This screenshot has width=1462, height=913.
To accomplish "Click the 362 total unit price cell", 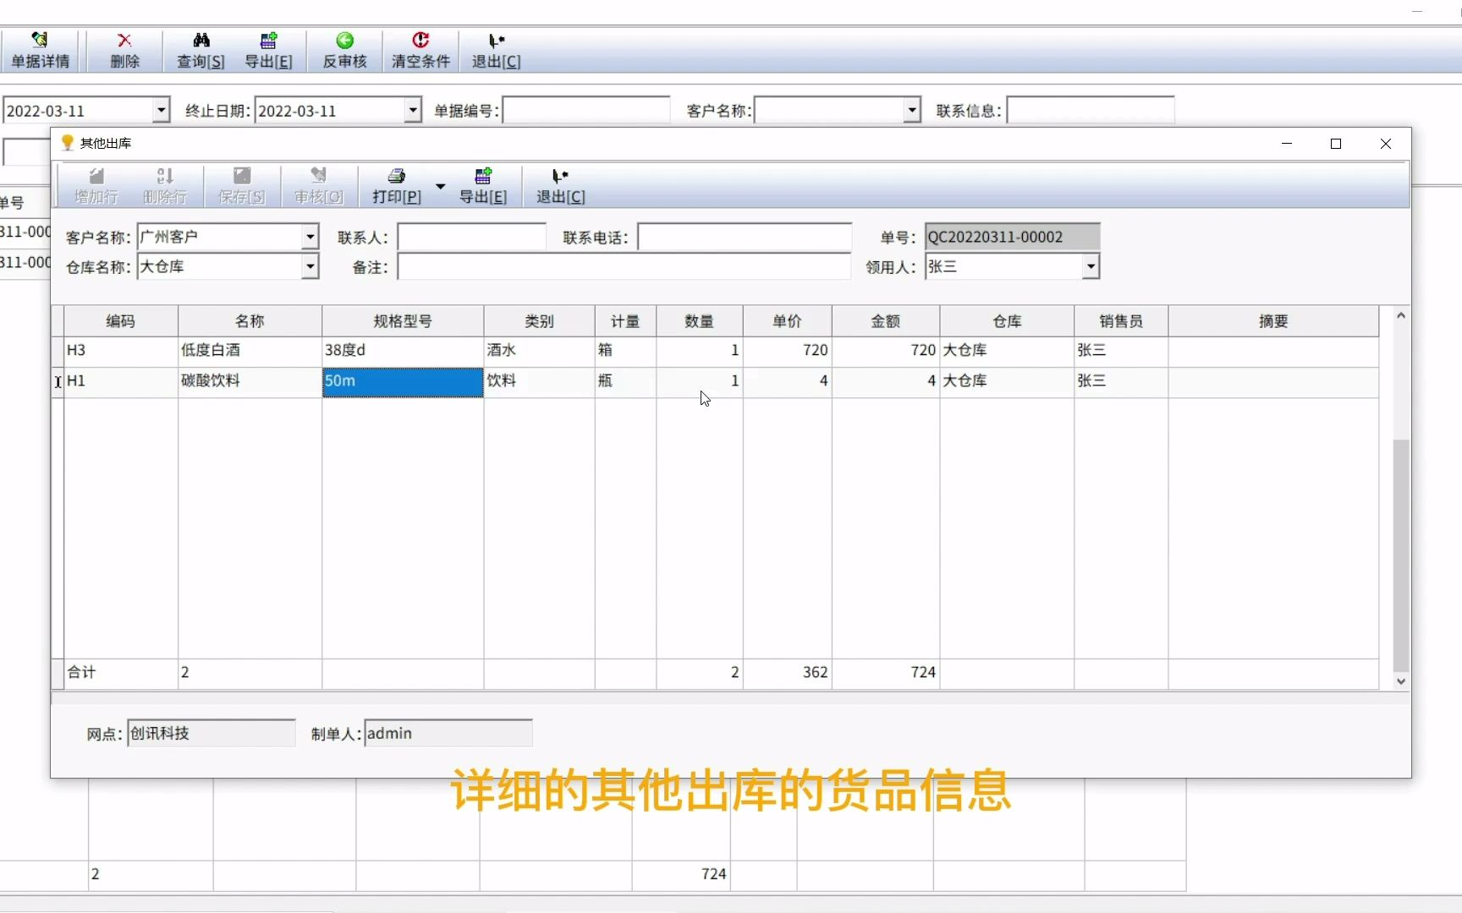I will coord(787,673).
